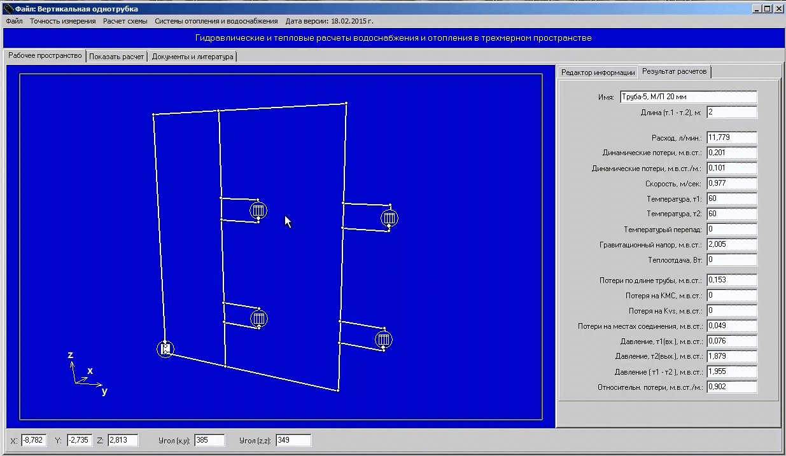Open the Редактор информации tab
The width and height of the screenshot is (786, 456).
point(598,72)
